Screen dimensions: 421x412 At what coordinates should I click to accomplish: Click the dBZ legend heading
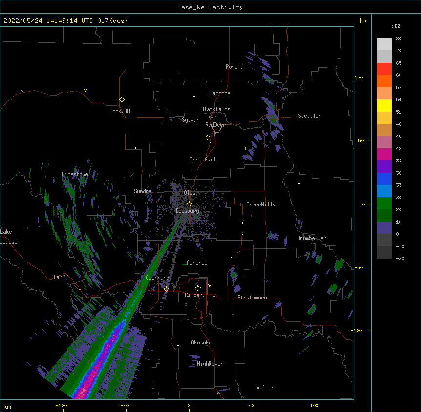[396, 26]
